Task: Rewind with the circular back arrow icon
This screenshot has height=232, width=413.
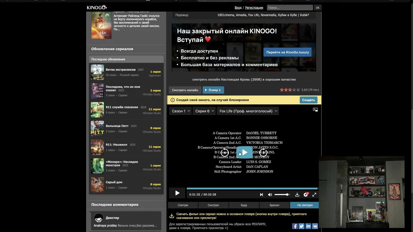Action: pos(225,152)
